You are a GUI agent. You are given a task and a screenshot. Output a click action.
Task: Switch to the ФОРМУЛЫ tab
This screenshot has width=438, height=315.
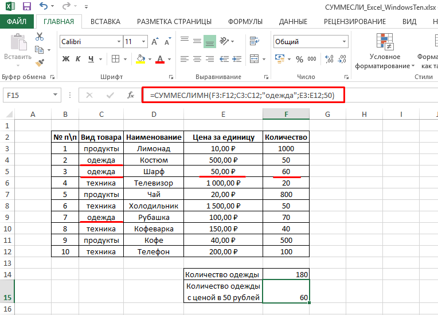245,22
